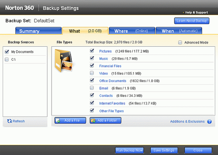Uncheck the Music file type

(92, 58)
